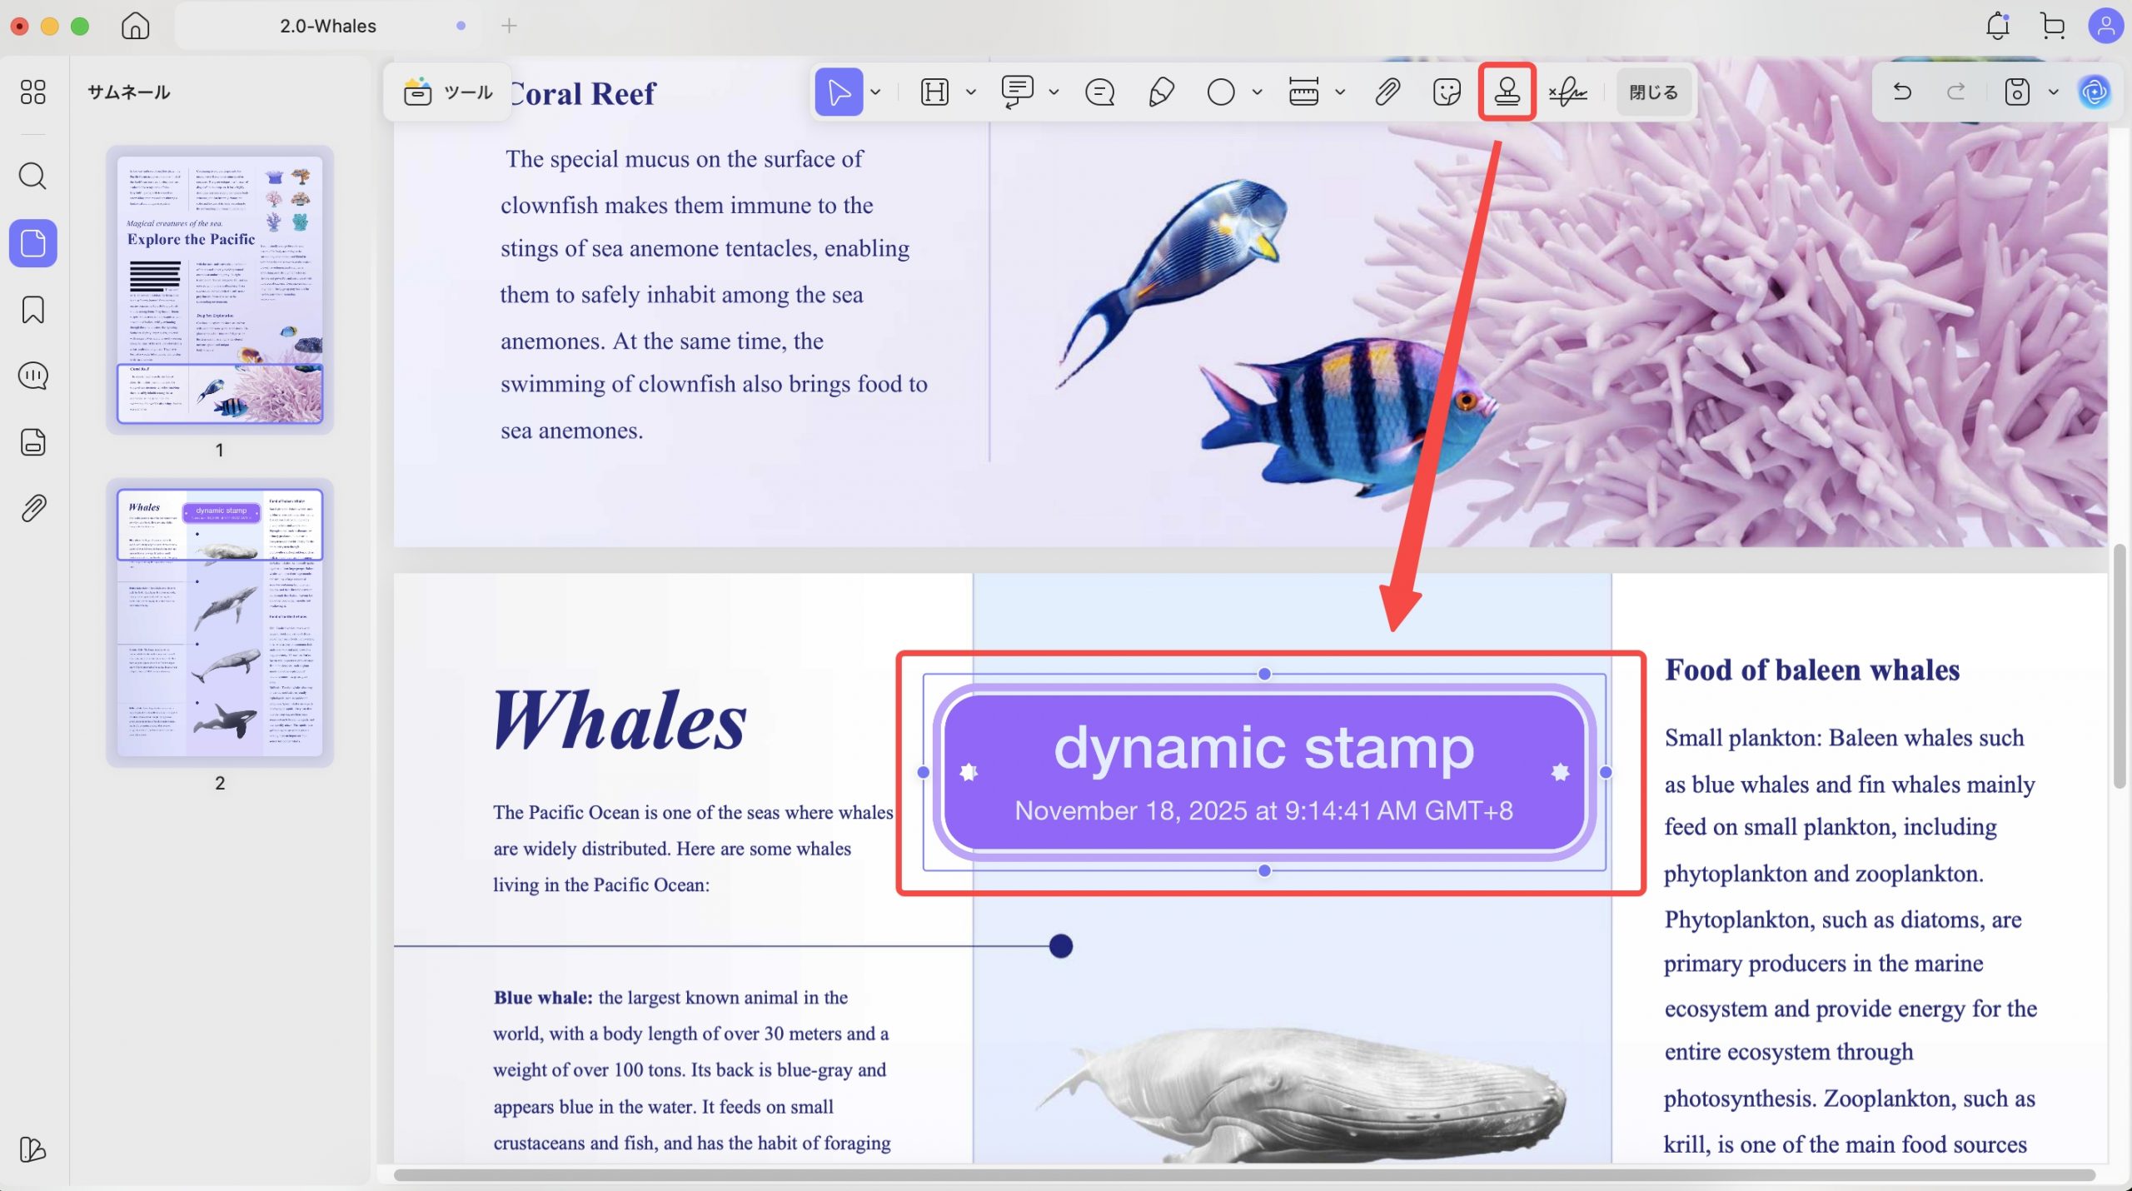Image resolution: width=2132 pixels, height=1191 pixels.
Task: Select the Sticker tool icon
Action: pyautogui.click(x=1447, y=92)
